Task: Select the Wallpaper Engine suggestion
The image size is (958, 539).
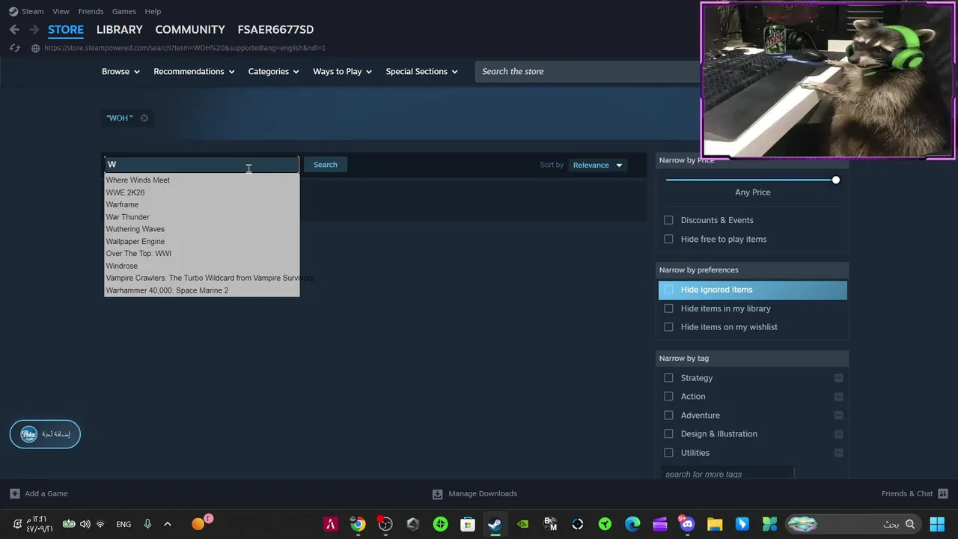Action: point(135,241)
